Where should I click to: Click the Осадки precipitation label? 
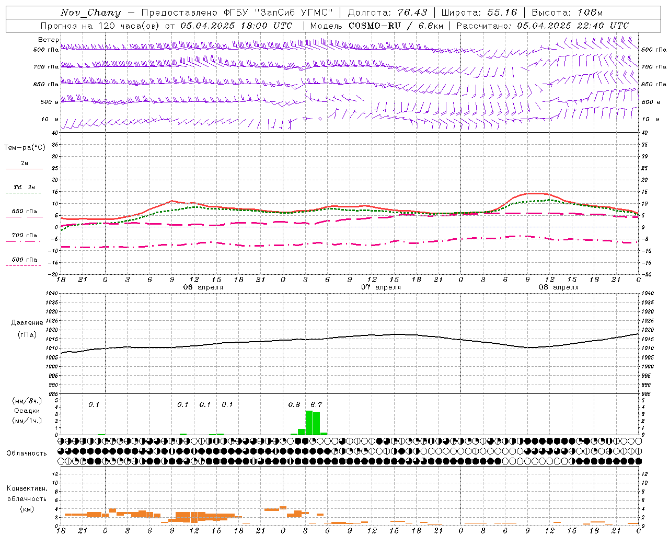pyautogui.click(x=27, y=411)
